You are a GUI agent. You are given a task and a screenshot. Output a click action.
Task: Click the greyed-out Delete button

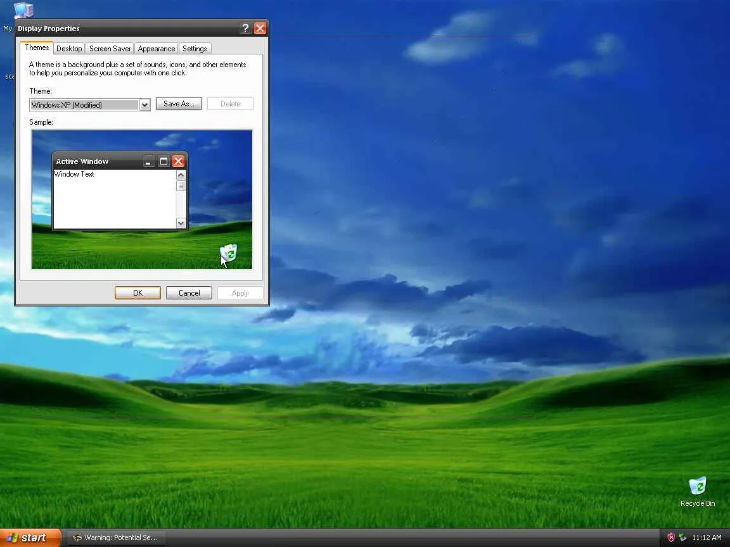[230, 104]
